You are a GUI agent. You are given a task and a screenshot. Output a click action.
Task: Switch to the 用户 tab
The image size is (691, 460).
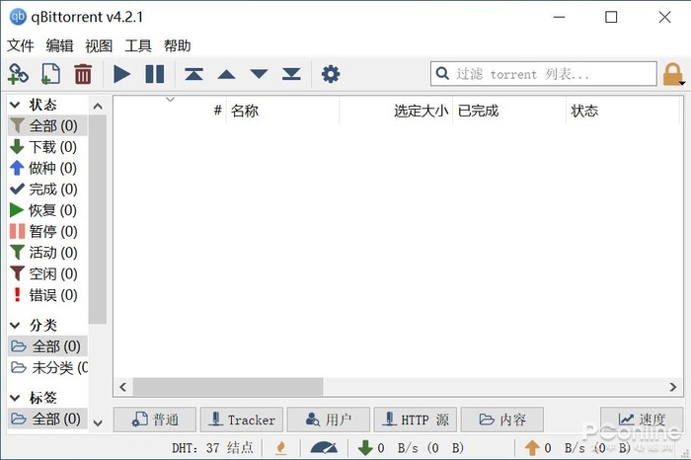(x=329, y=420)
